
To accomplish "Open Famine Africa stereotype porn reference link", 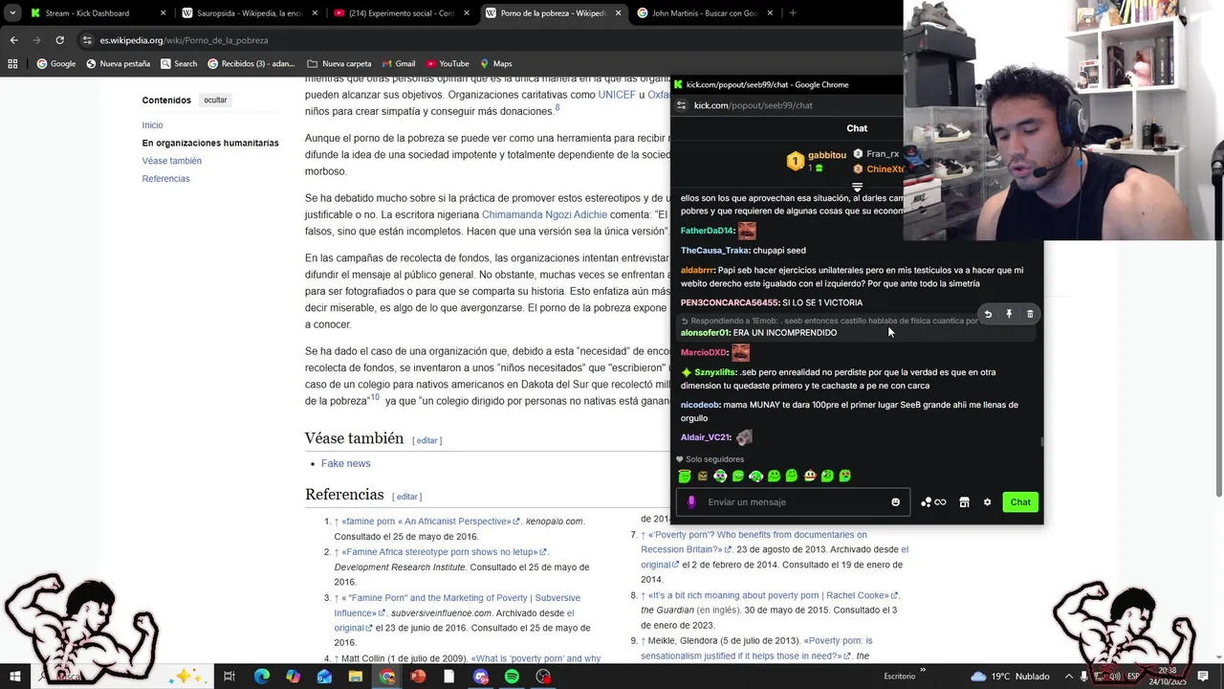I will (445, 552).
